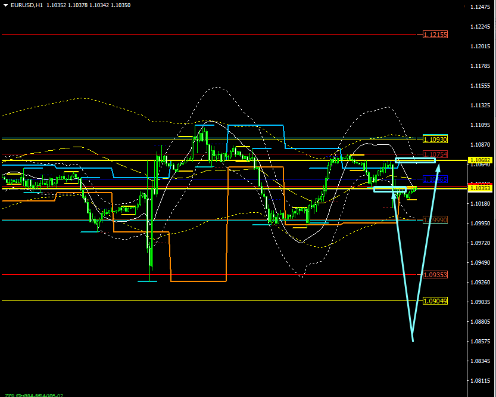The height and width of the screenshot is (397, 496).
Task: Click 1.12475 on the price scale
Action: (480, 7)
